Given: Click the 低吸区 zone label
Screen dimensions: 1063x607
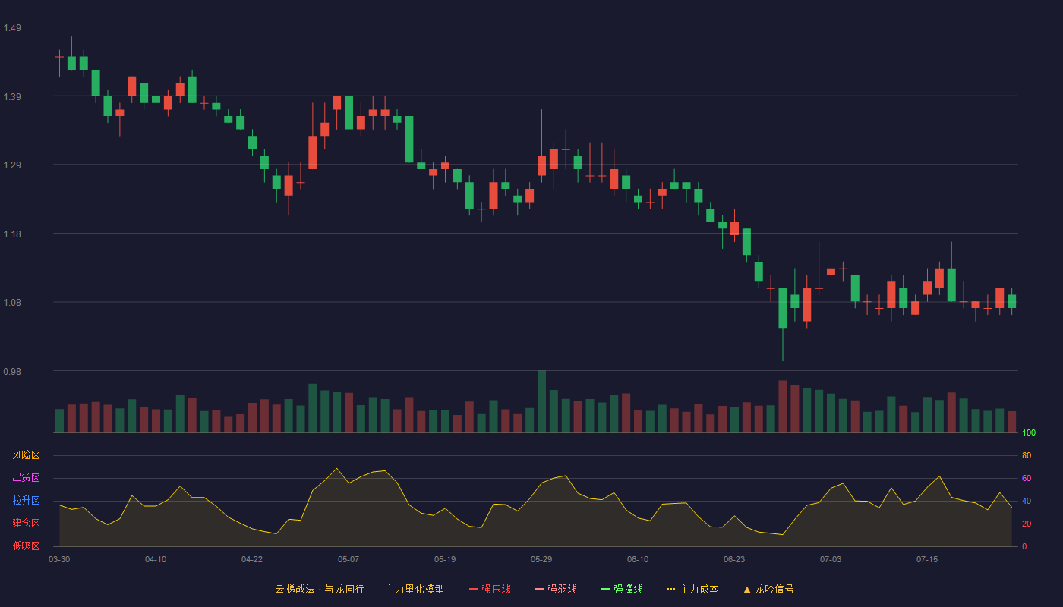Looking at the screenshot, I should pos(26,546).
